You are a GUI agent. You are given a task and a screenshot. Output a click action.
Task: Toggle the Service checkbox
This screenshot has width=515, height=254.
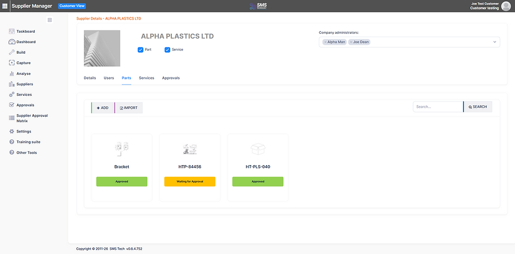coord(168,49)
